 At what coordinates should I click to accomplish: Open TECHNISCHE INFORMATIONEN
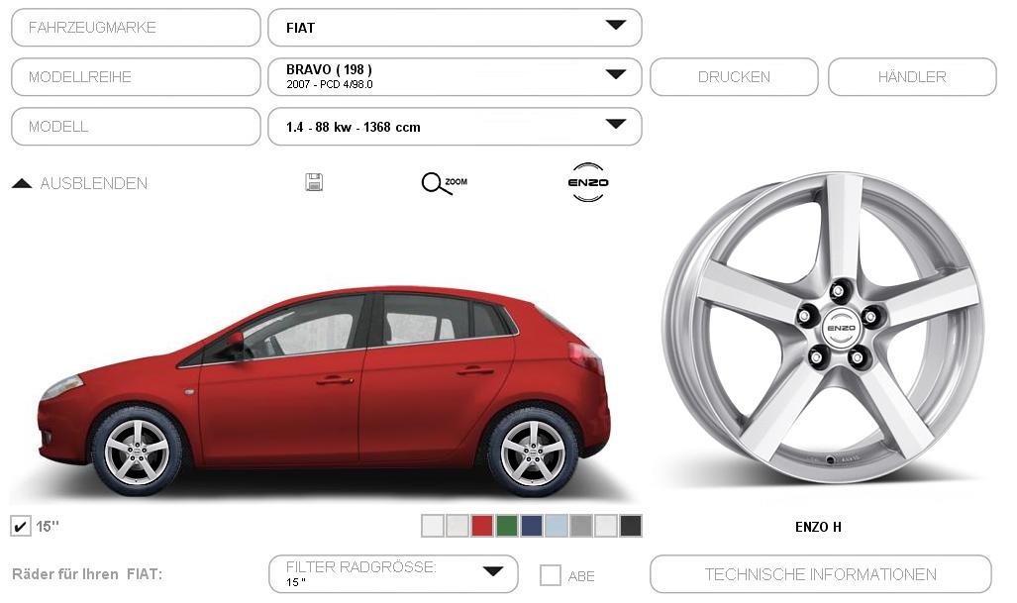tap(821, 574)
